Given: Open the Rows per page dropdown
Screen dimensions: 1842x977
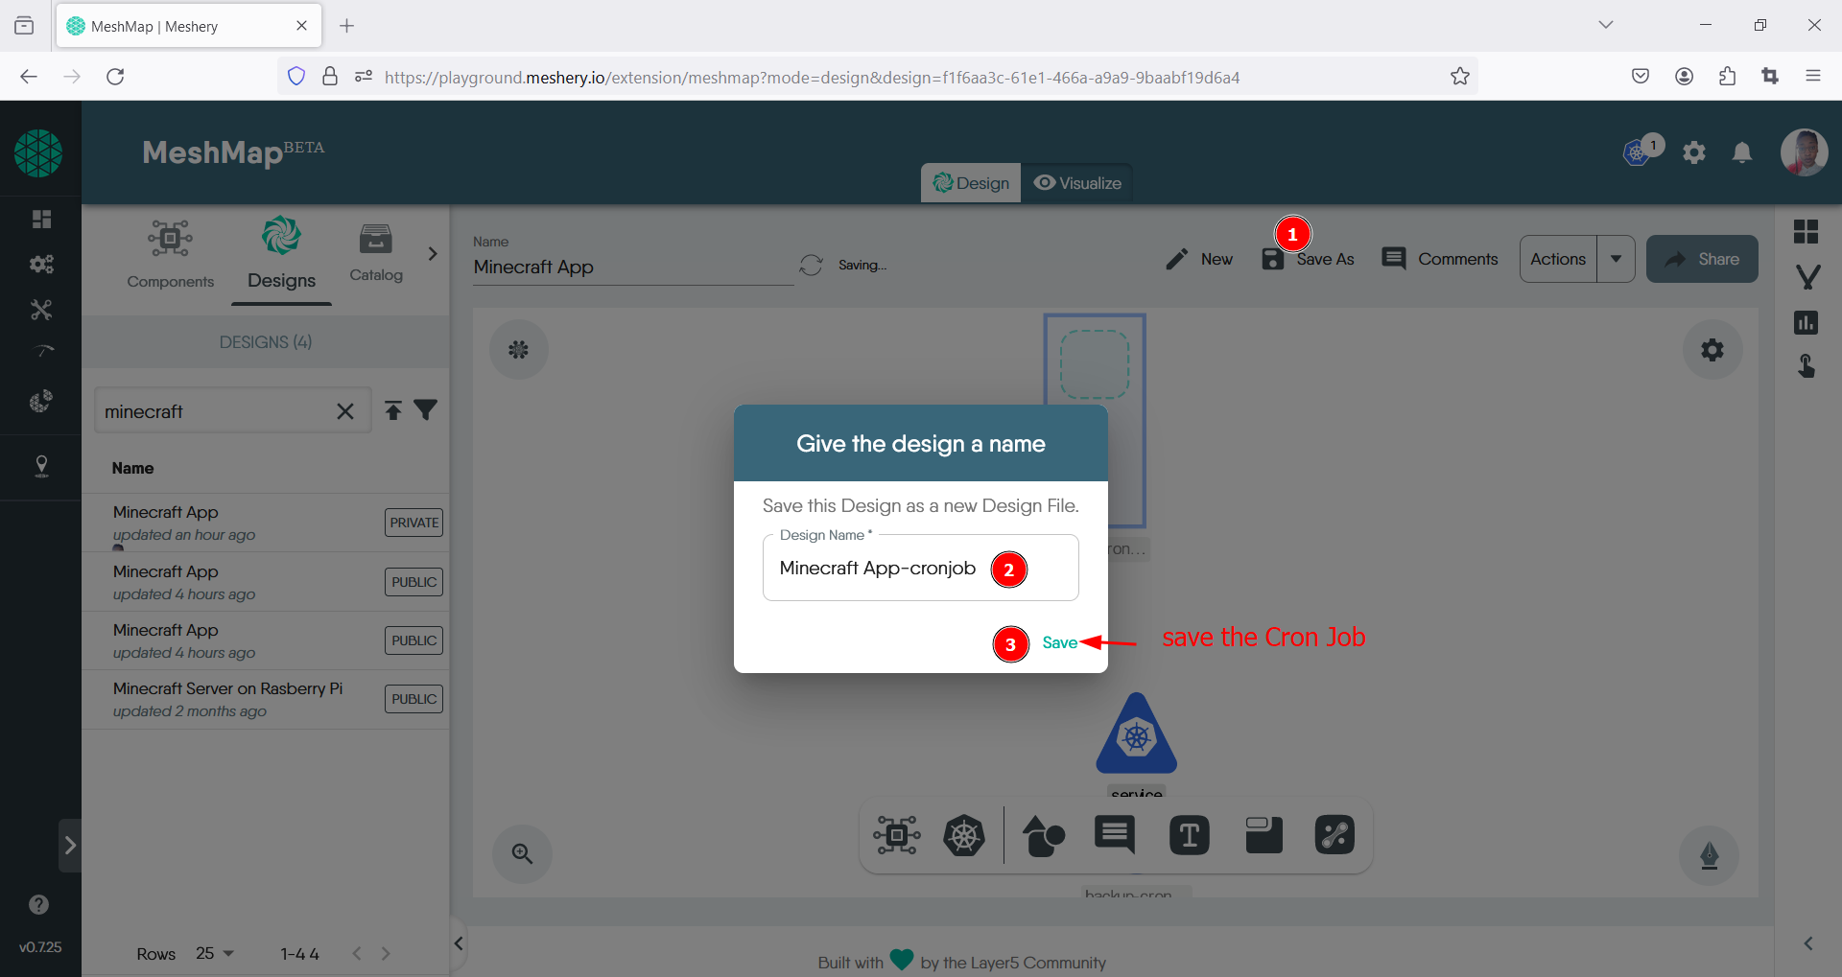Looking at the screenshot, I should pos(215,953).
